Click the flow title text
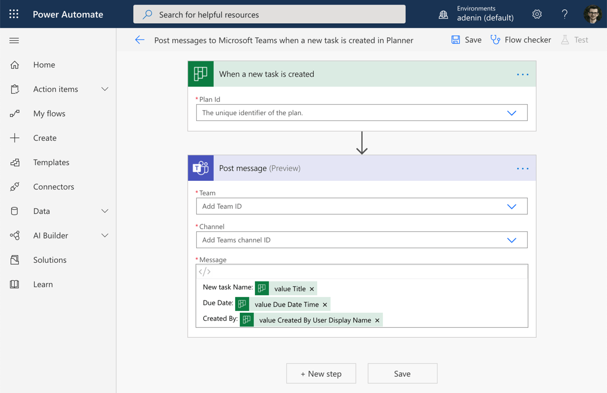 click(x=284, y=40)
